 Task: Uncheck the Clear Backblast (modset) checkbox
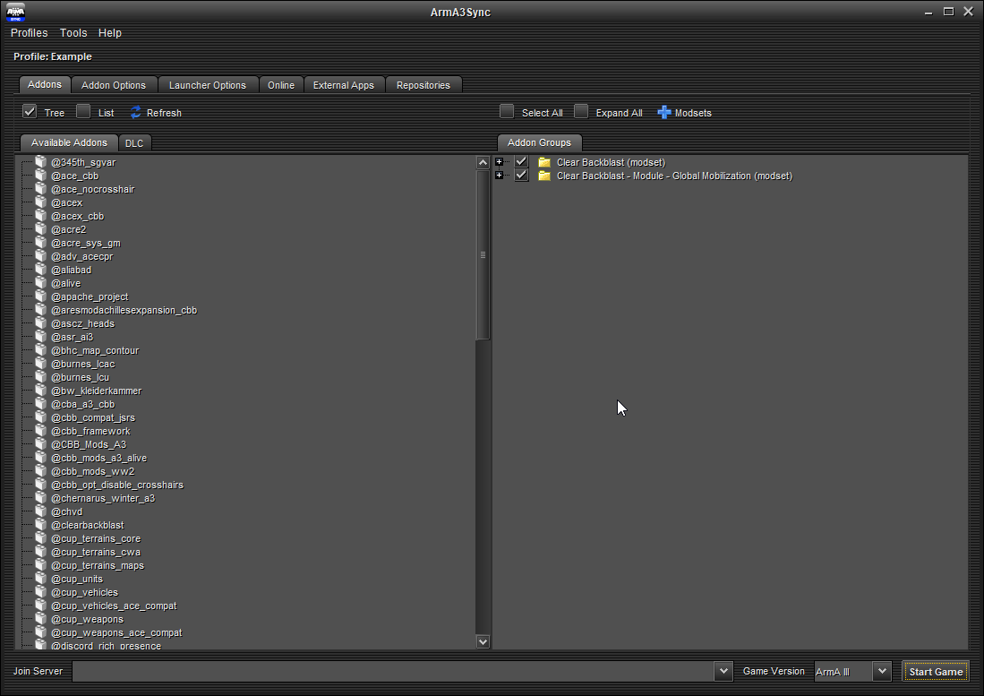pos(521,162)
